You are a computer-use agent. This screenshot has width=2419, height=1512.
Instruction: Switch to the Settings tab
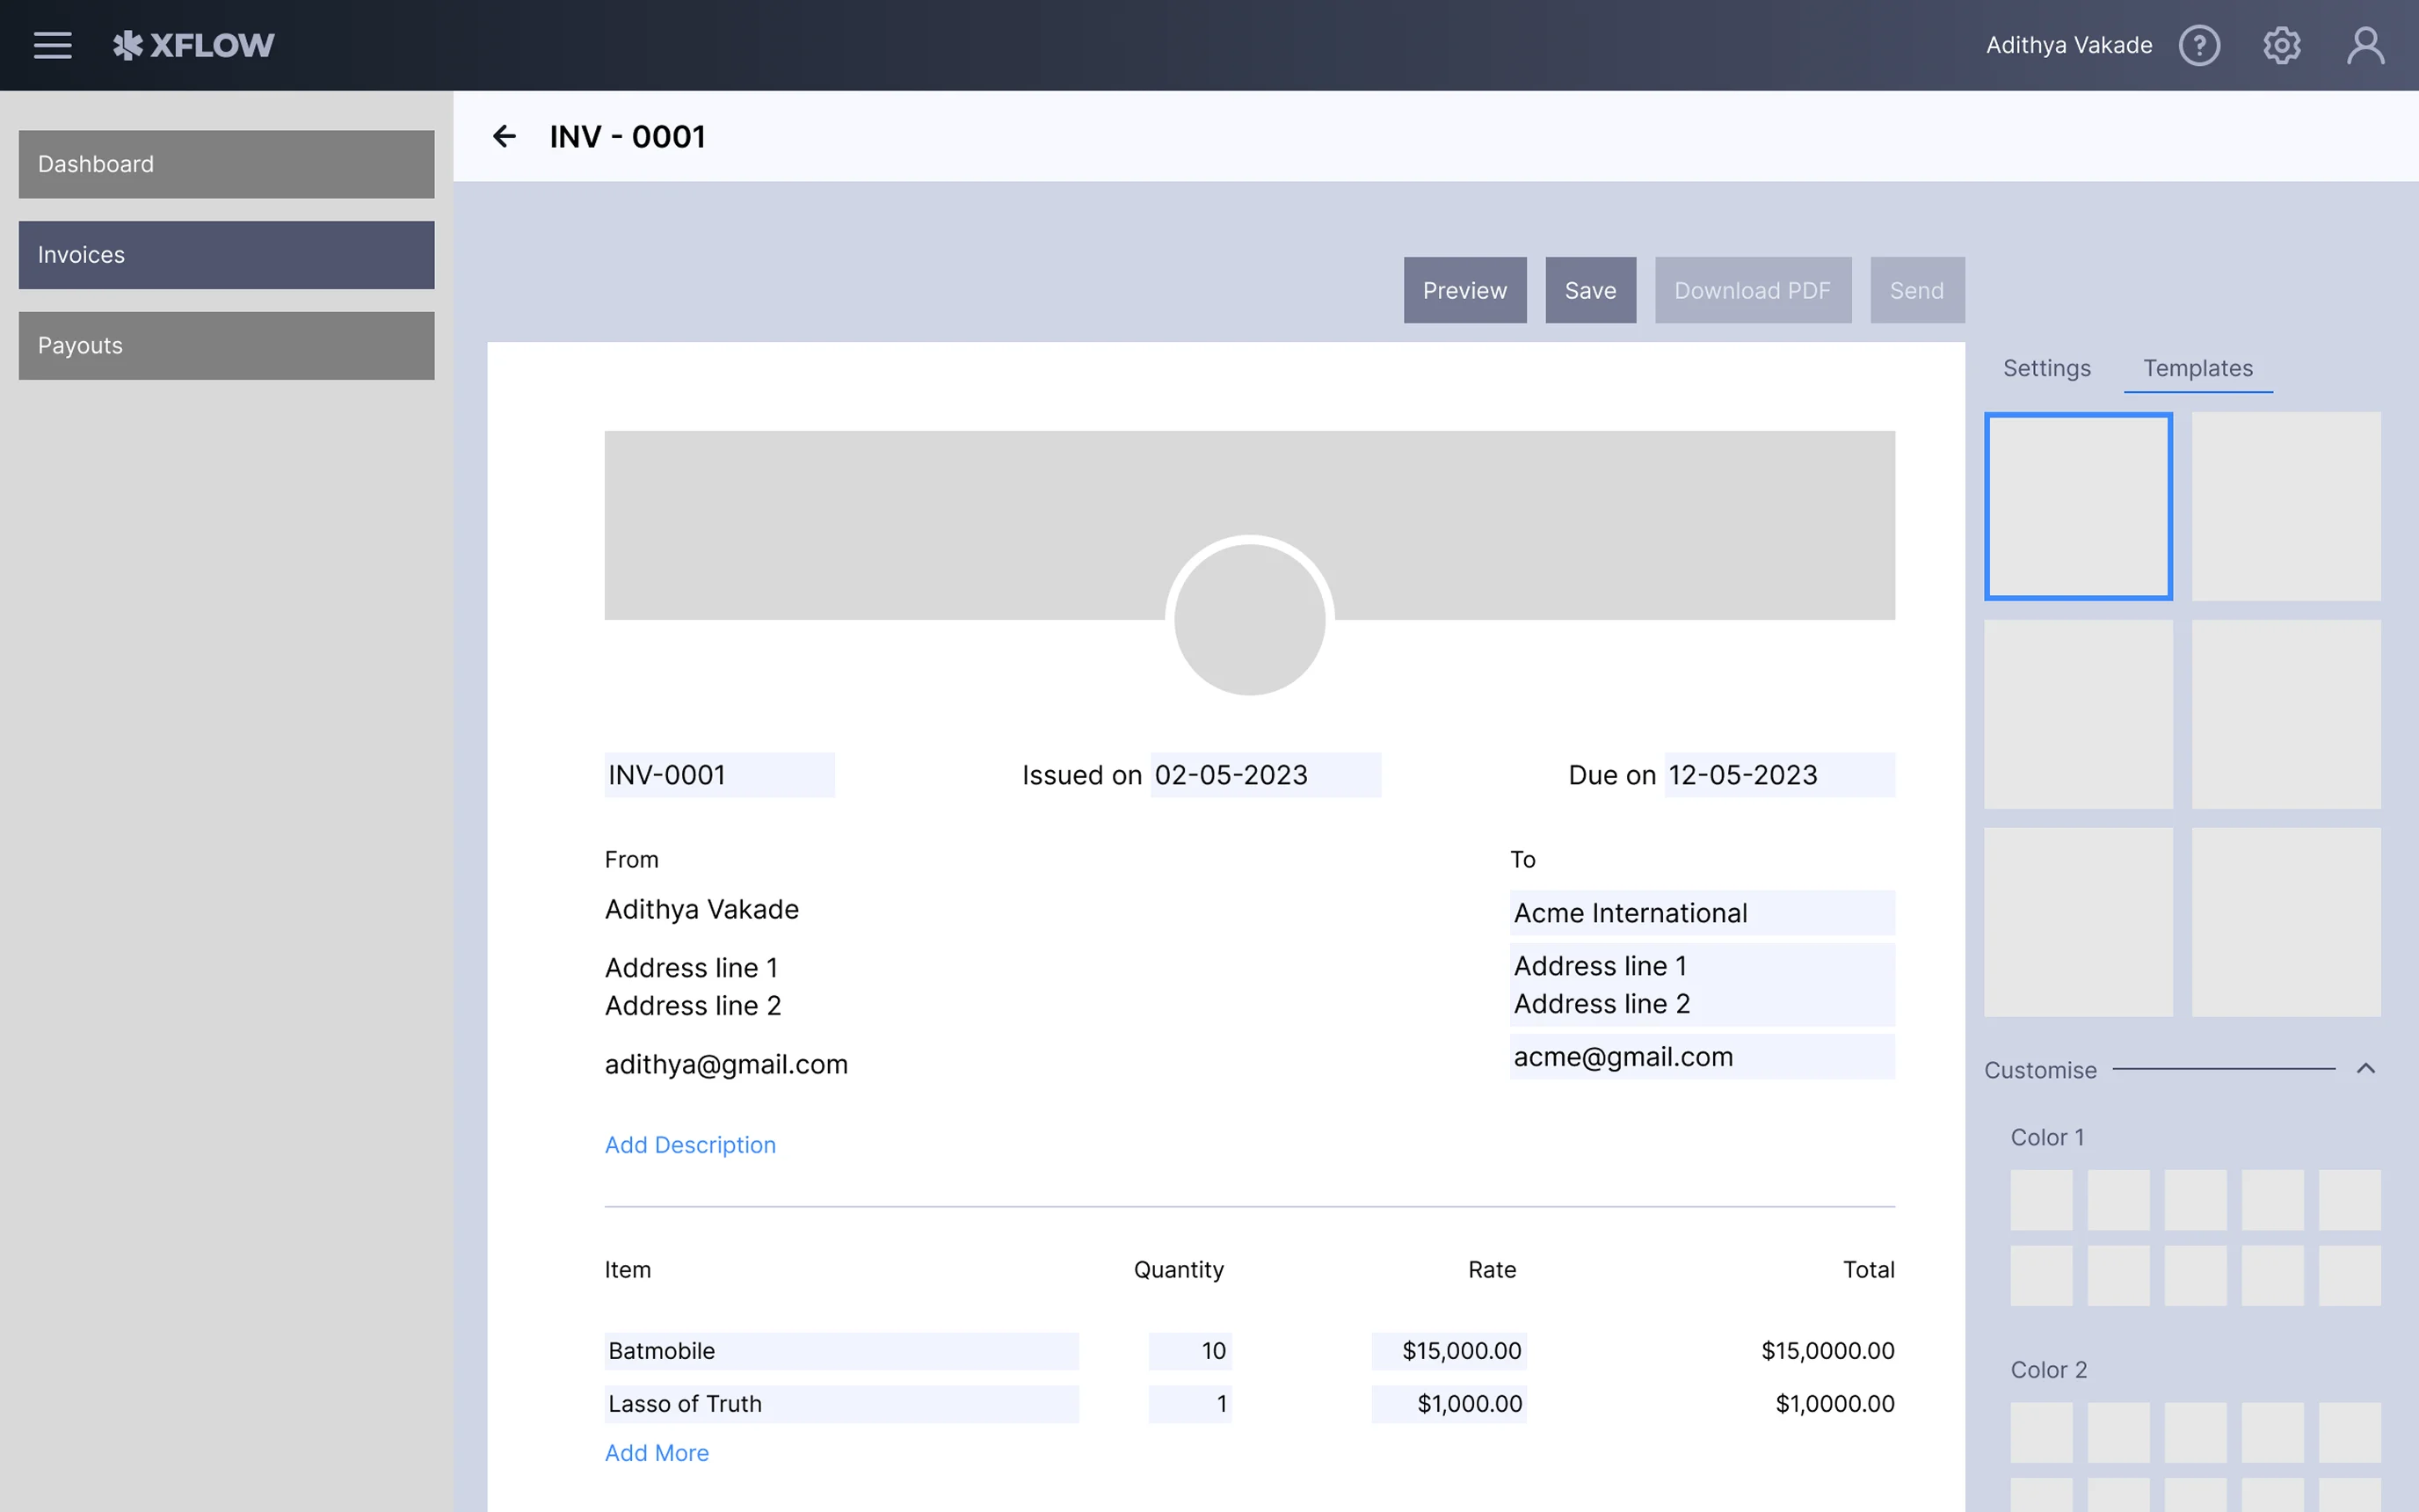(2046, 368)
